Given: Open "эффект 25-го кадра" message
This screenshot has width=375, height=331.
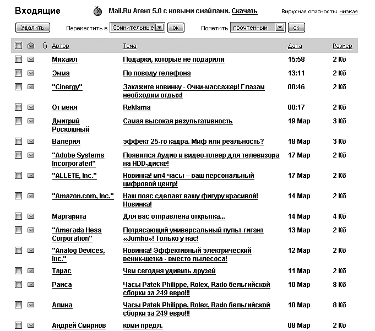Looking at the screenshot, I should click(193, 142).
